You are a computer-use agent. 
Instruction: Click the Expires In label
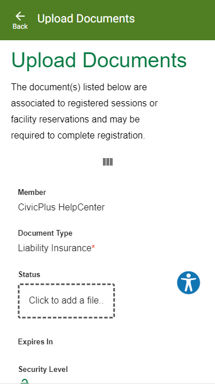coord(36,341)
